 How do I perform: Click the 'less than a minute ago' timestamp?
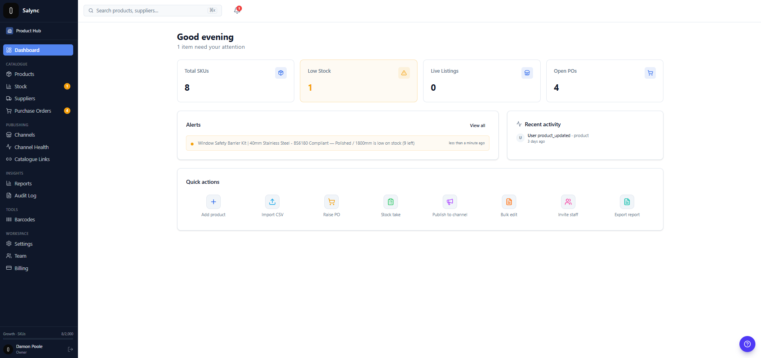pos(467,143)
